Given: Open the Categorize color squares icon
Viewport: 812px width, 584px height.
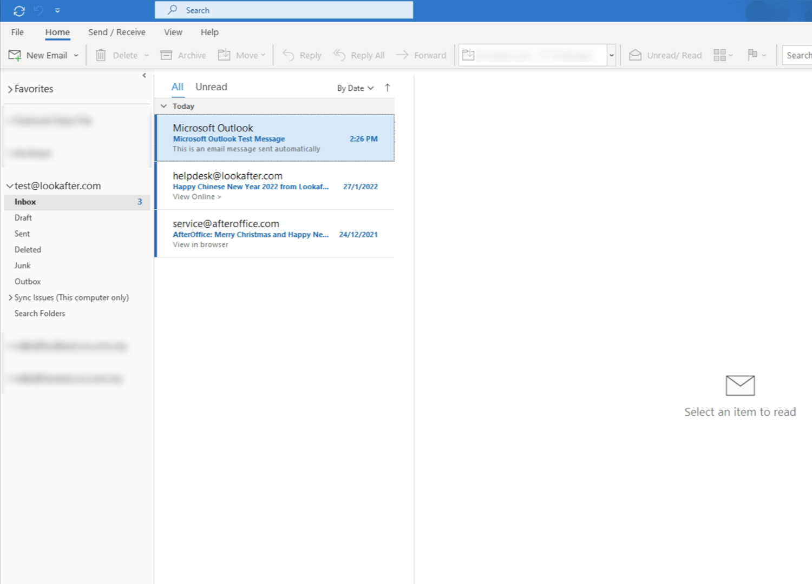Looking at the screenshot, I should coord(719,55).
